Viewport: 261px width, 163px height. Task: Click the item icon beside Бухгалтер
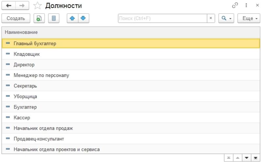click(8, 107)
